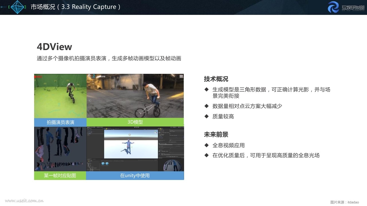Click the green-screen actor performance photo

60,96
